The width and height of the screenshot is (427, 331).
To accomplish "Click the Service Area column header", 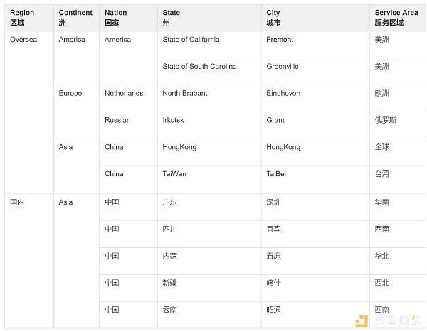I will coord(398,18).
